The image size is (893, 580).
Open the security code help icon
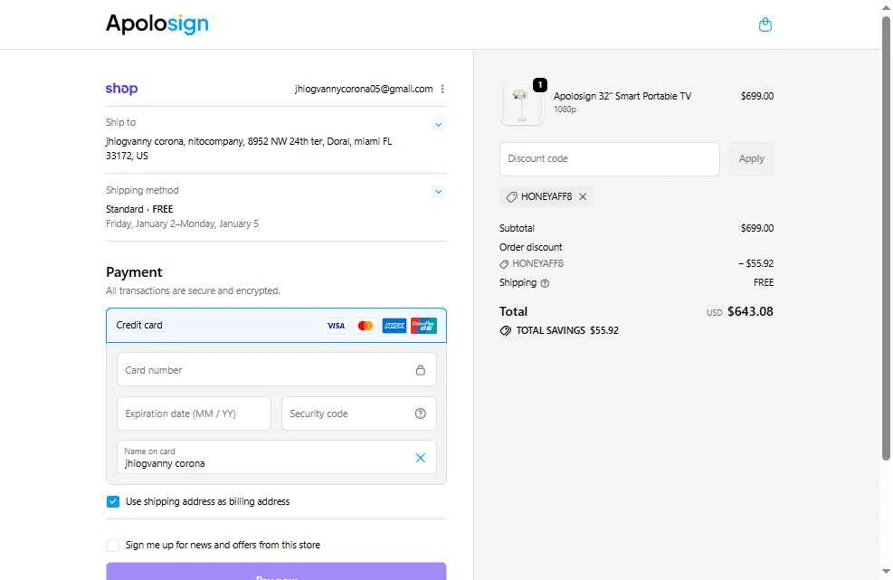tap(421, 414)
